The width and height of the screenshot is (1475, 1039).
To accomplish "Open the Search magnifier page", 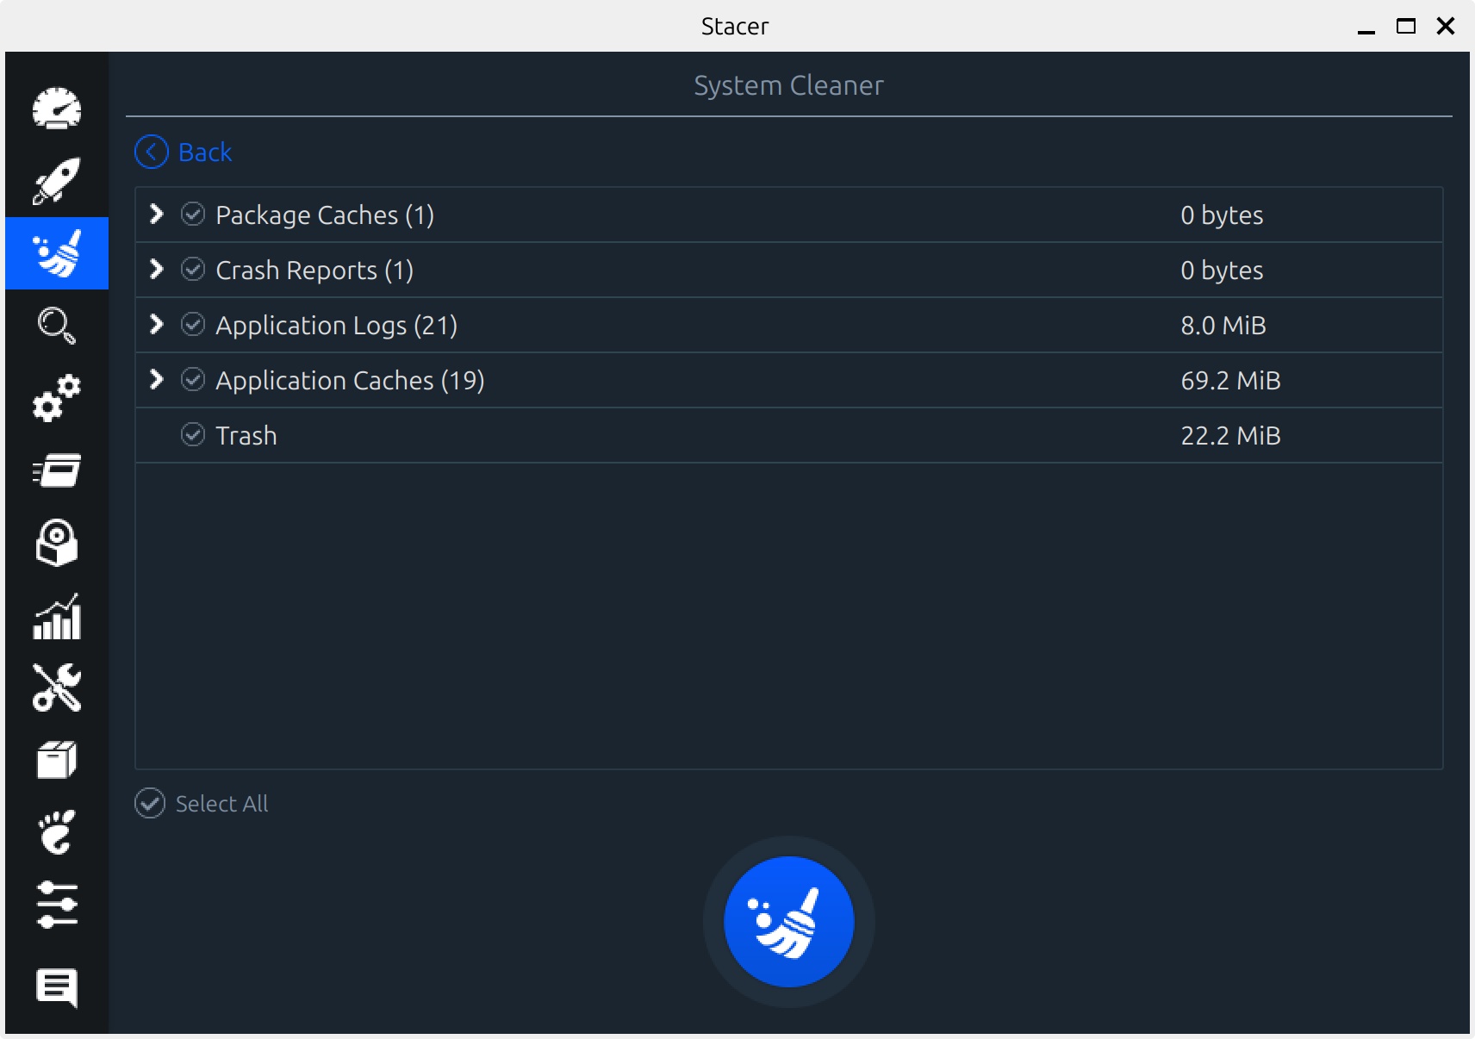I will point(57,326).
